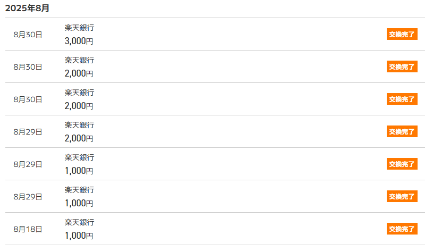Screen dimensions: 425x251
Task: Open 楽天銀行 entry in the sixth row
Action: pos(79,190)
